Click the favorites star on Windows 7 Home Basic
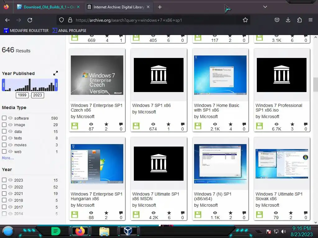The image size is (318, 238). point(231,124)
